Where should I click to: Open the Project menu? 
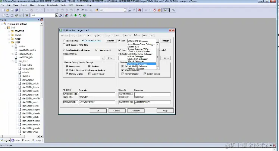[24, 5]
